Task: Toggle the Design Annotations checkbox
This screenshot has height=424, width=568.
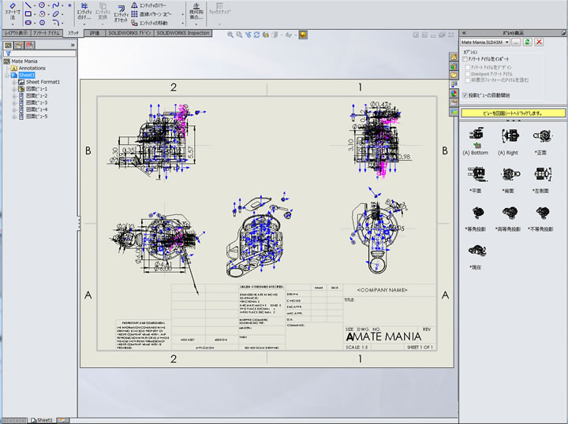Action: [468, 67]
